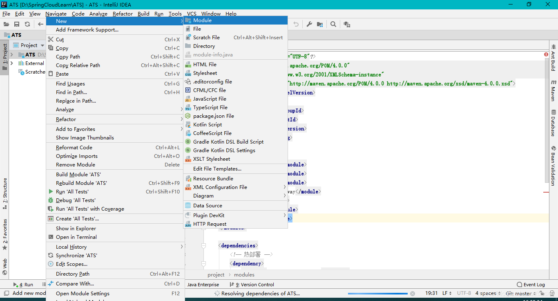Click the 'project' breadcrumb
Image resolution: width=558 pixels, height=301 pixels.
pos(216,274)
